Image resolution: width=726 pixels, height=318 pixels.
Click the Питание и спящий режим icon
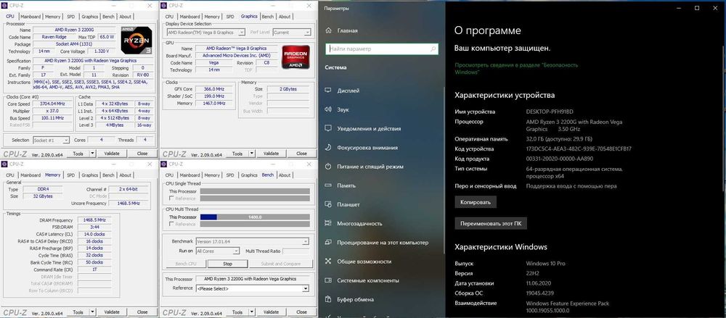point(328,167)
